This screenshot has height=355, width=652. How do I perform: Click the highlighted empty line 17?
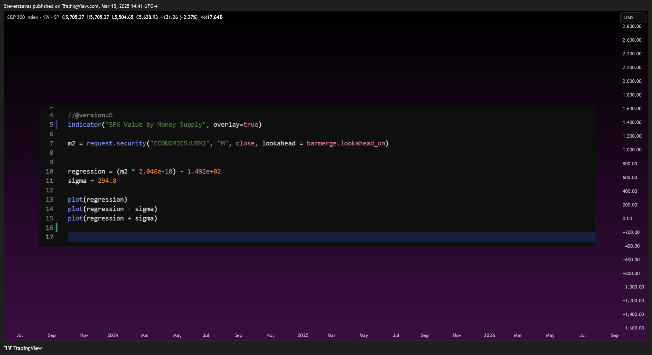[x=331, y=237]
